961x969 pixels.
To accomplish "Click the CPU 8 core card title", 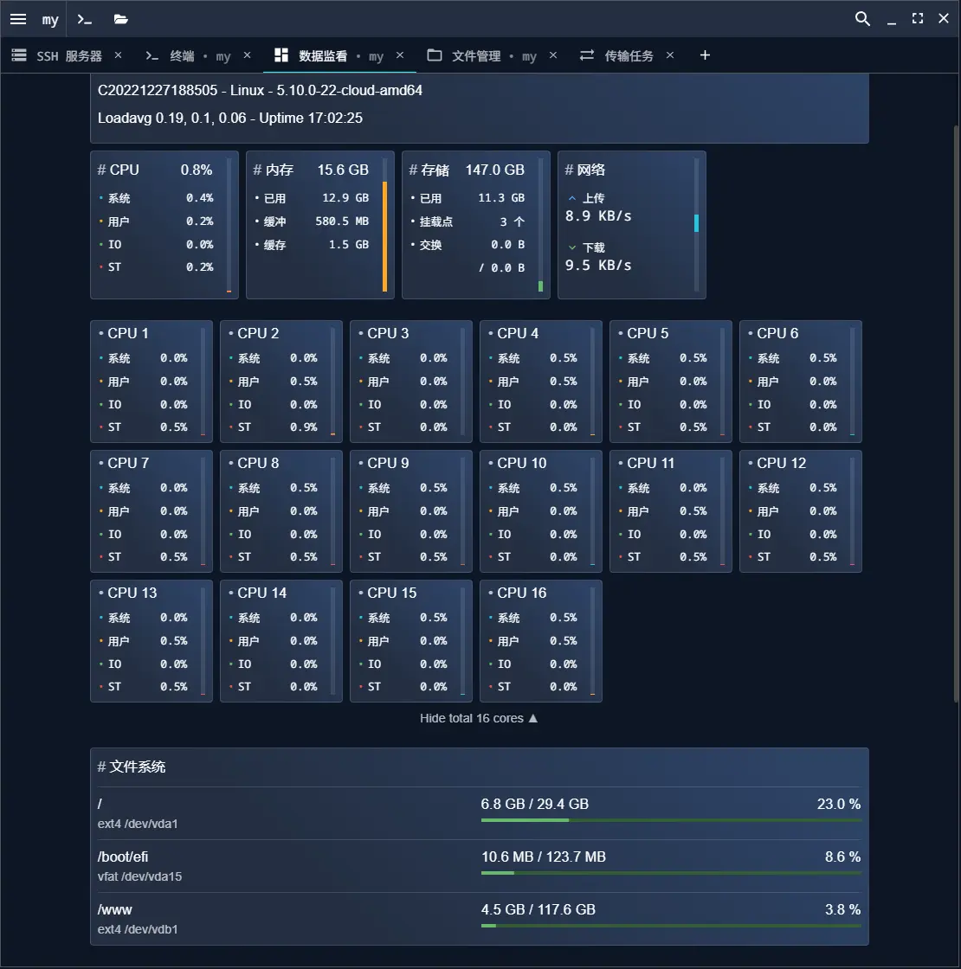I will [x=258, y=463].
